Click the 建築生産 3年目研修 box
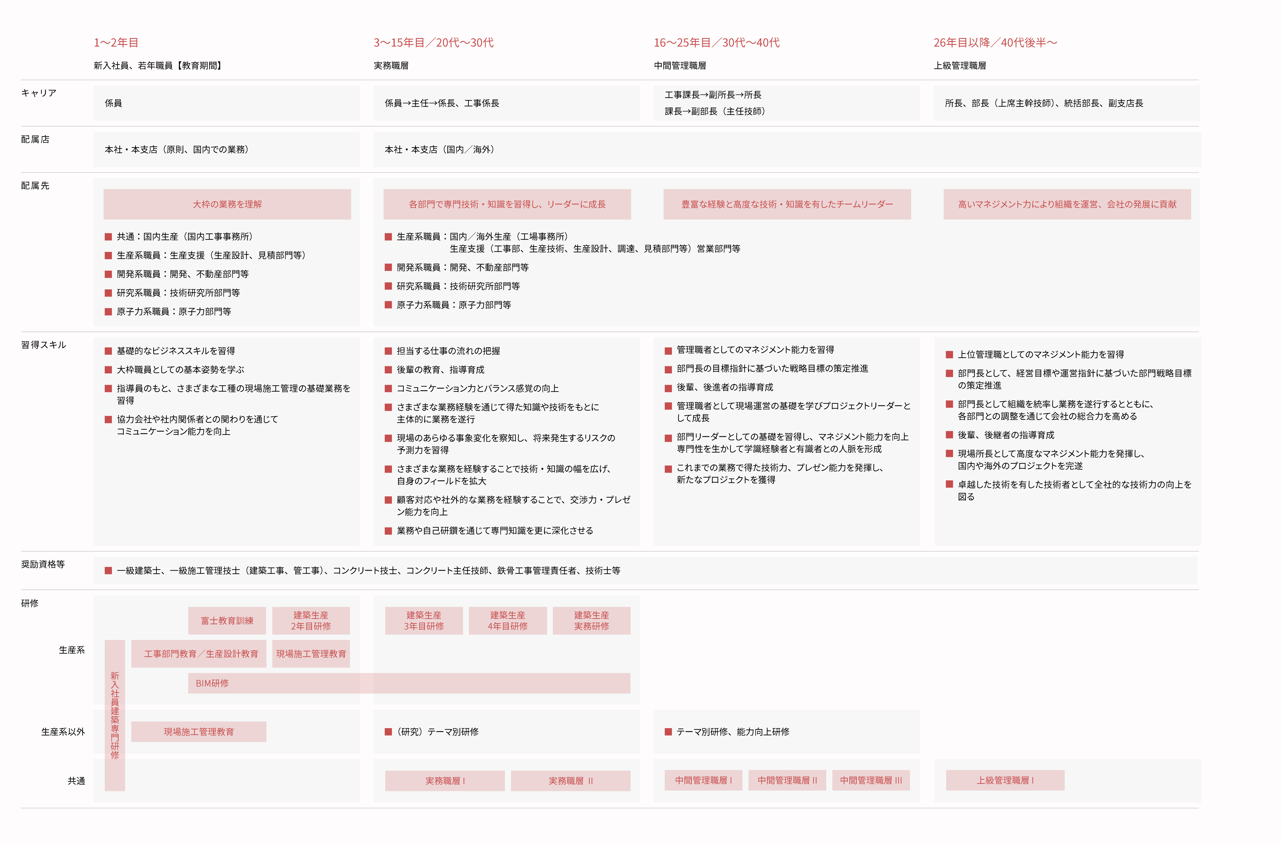 [424, 620]
